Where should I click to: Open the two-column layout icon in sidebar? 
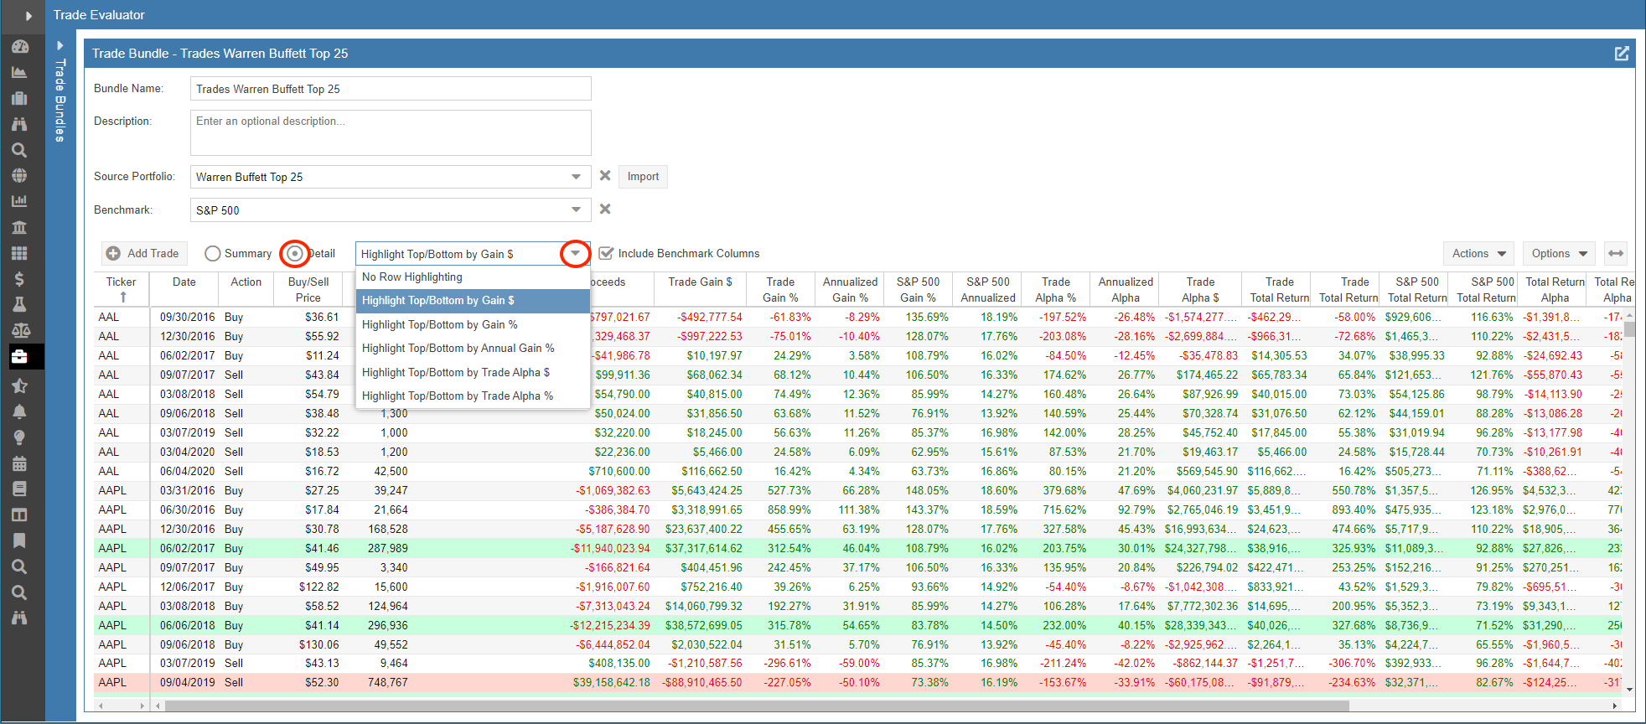20,515
